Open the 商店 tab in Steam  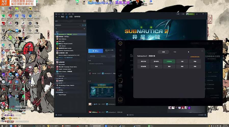(x=62, y=17)
